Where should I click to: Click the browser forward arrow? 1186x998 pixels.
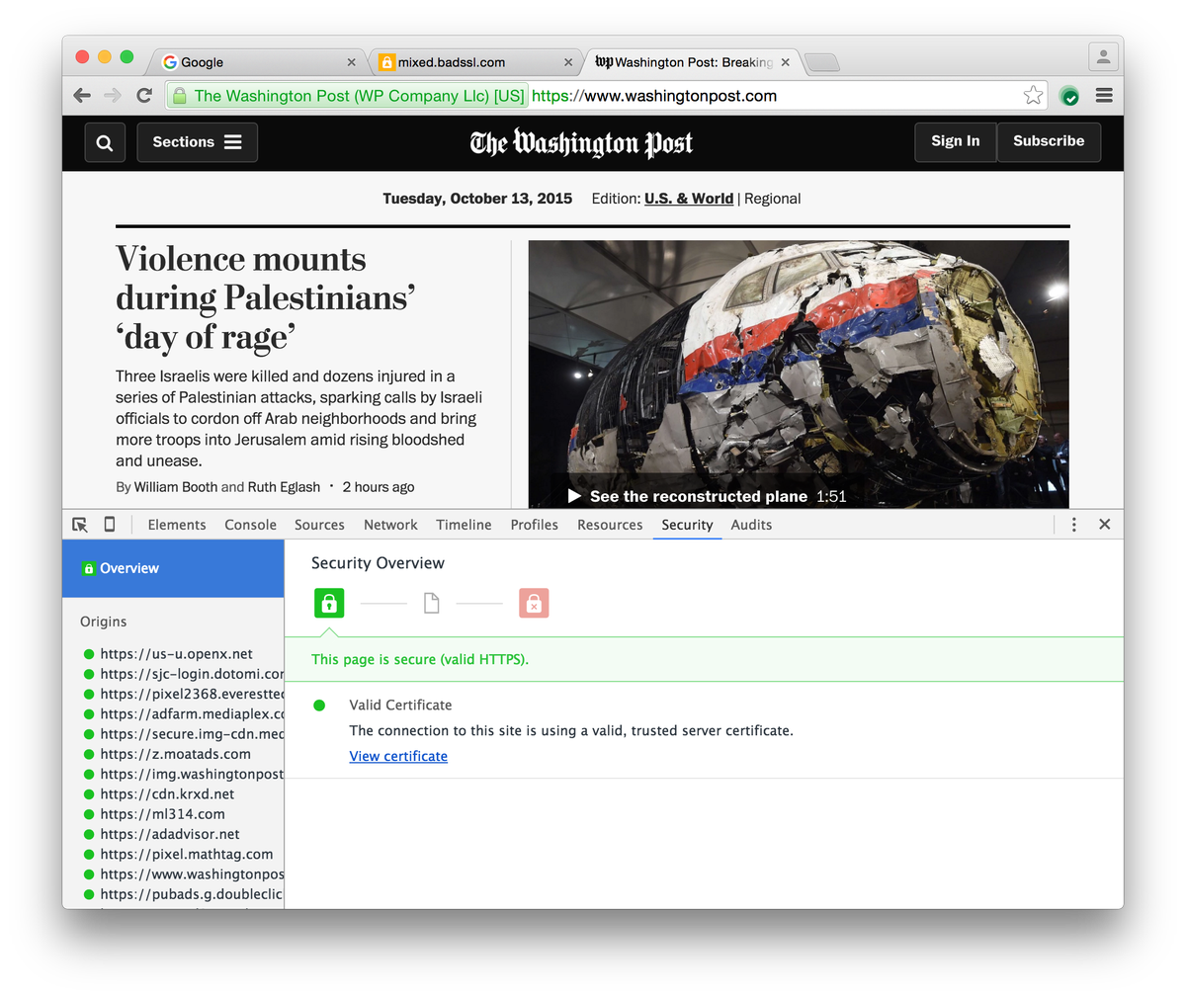tap(113, 96)
